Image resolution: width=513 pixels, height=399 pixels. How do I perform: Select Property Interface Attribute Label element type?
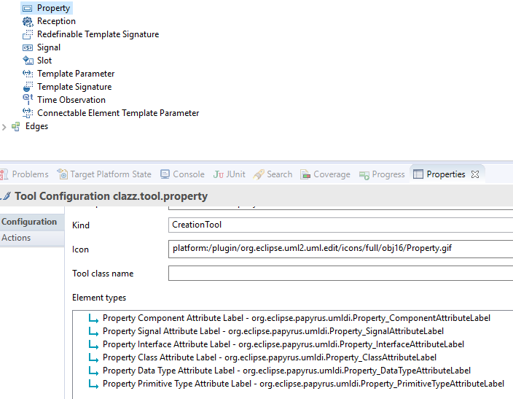tap(283, 344)
